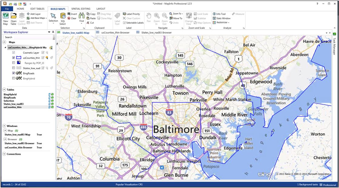
Task: Select the Pan tool
Action: (x=148, y=17)
